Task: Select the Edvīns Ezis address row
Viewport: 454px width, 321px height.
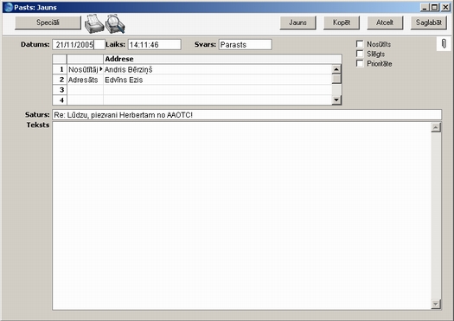Action: pyautogui.click(x=192, y=80)
